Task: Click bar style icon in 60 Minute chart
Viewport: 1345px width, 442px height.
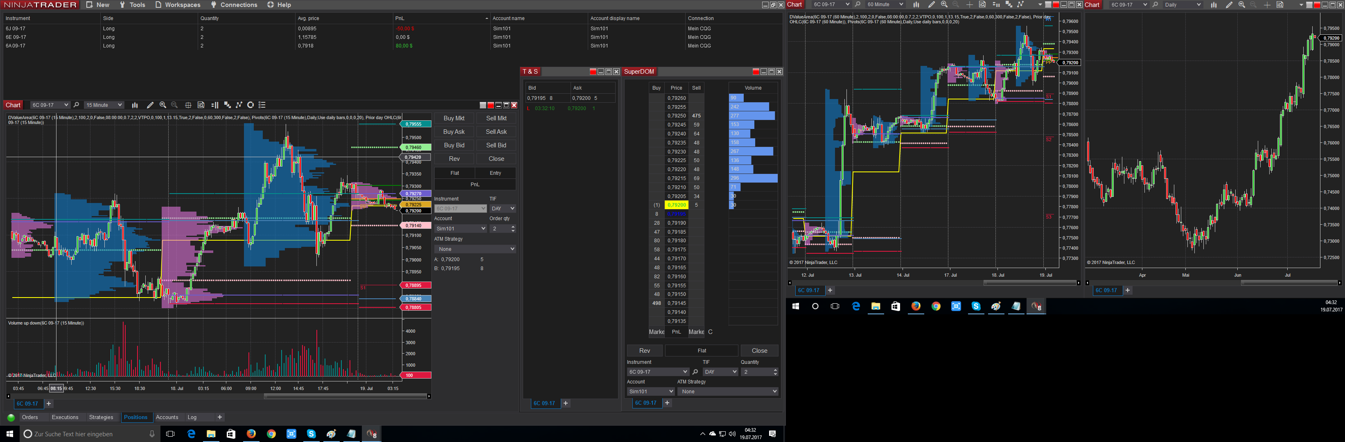Action: (x=916, y=5)
